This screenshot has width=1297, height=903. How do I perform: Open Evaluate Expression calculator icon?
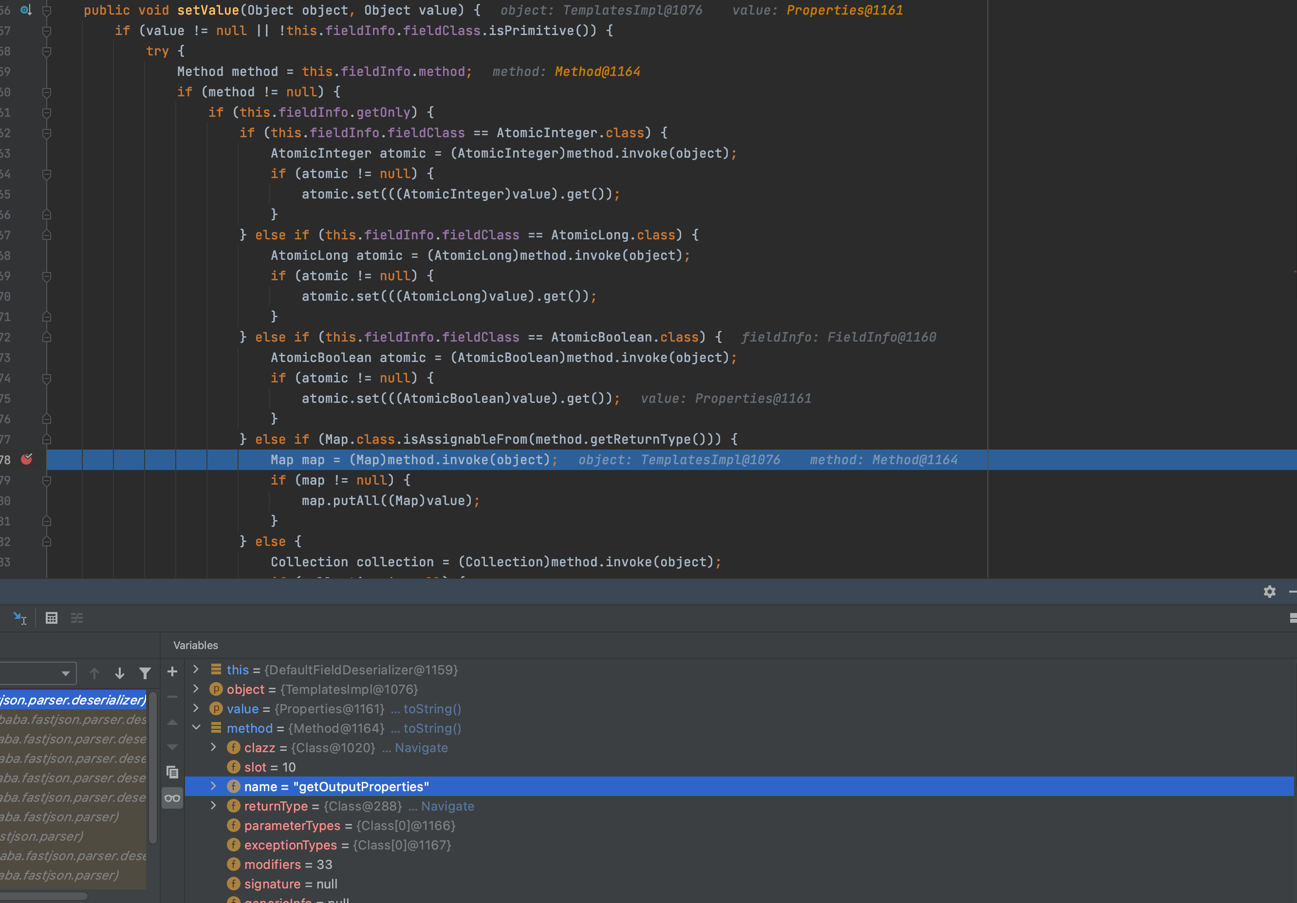[x=52, y=618]
